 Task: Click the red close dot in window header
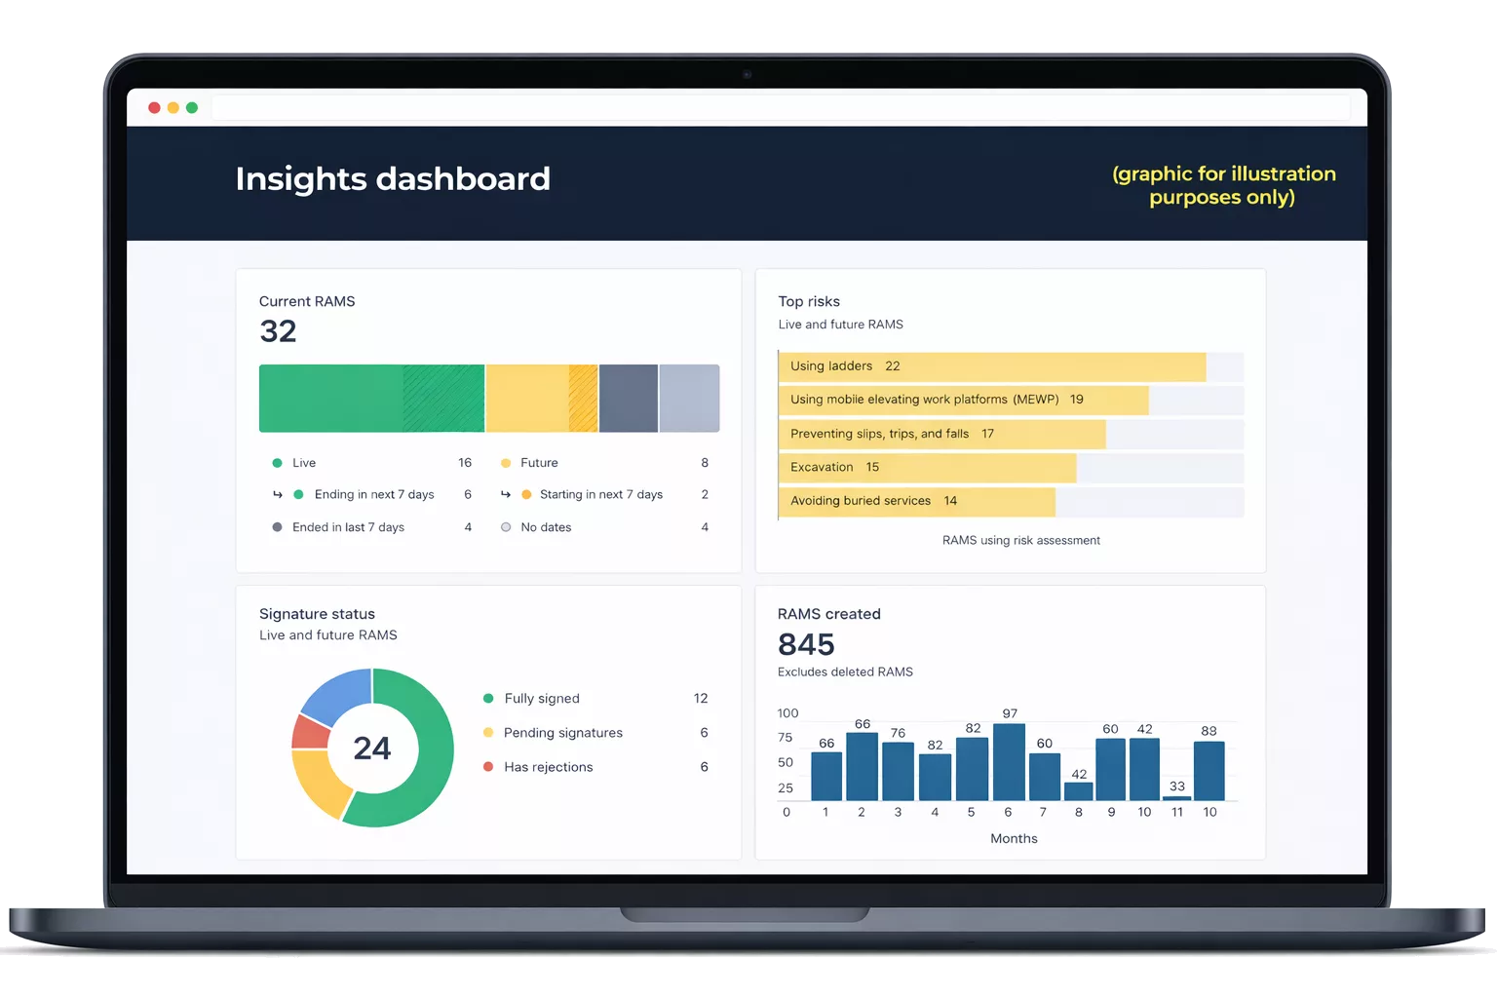point(154,107)
